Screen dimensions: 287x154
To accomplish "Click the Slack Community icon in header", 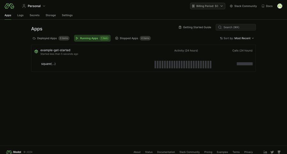I will point(231,6).
